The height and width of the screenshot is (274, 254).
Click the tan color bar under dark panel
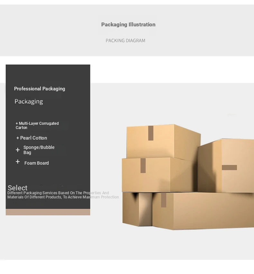click(48, 212)
